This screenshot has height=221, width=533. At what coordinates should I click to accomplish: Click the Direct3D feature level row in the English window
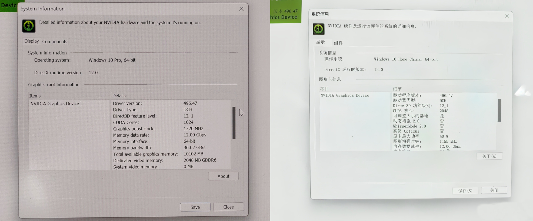coord(153,116)
